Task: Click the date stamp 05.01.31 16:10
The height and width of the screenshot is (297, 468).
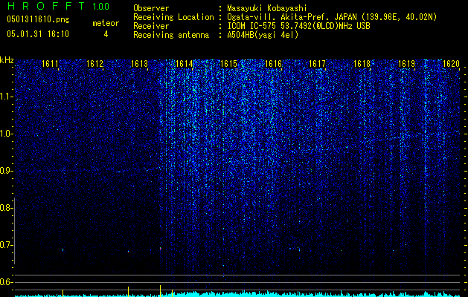Action: coord(38,34)
